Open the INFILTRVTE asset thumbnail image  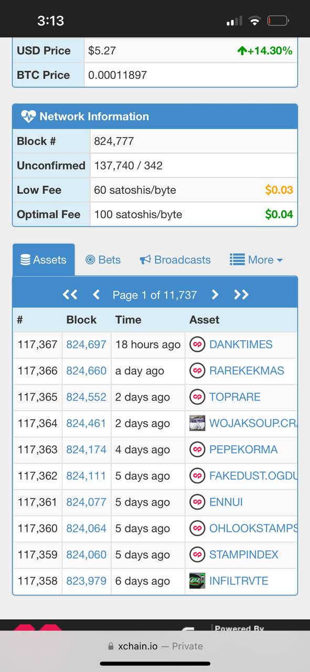[197, 581]
